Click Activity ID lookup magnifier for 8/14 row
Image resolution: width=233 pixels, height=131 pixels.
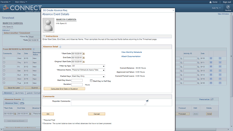[198, 75]
